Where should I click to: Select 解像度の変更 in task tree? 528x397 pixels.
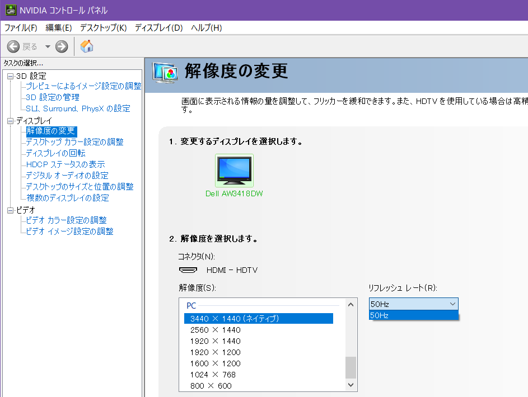tap(51, 131)
